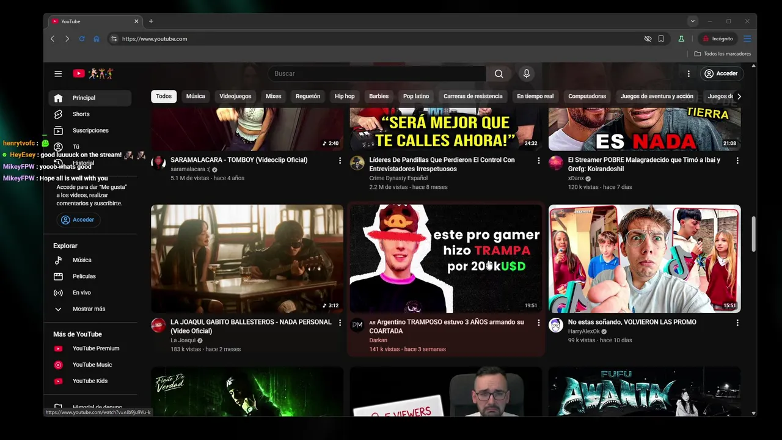
Task: Open YouTube Premium link
Action: (90, 348)
